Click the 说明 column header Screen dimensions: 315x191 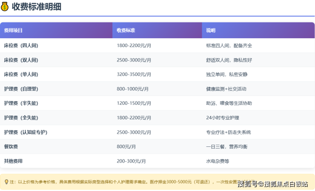(x=211, y=31)
